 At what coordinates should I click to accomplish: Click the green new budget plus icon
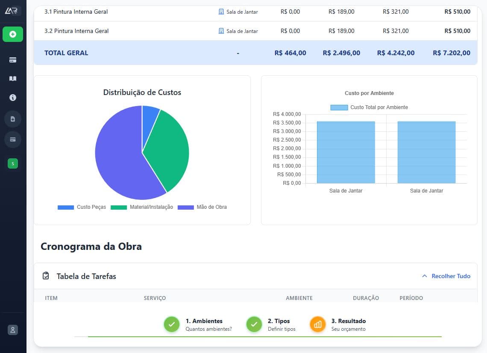pyautogui.click(x=12, y=34)
